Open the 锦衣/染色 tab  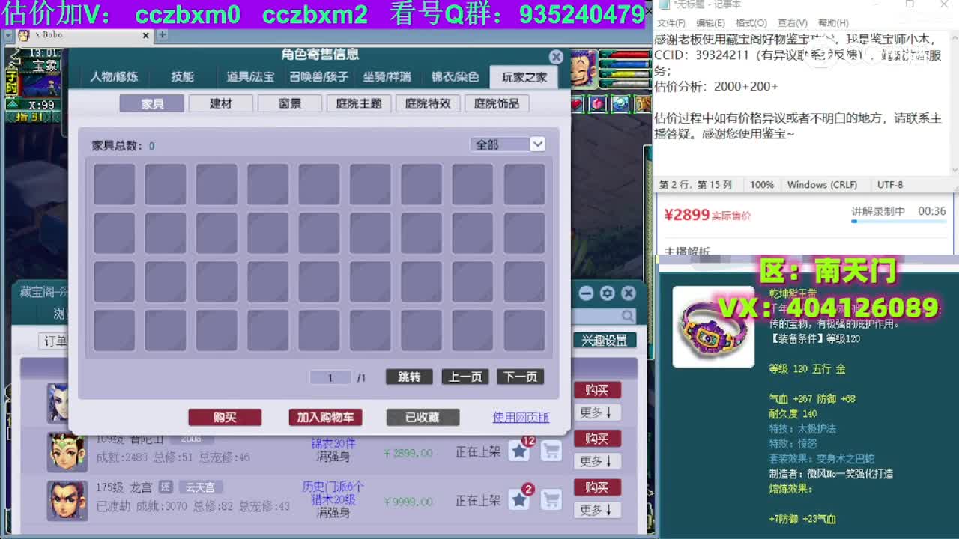click(455, 76)
